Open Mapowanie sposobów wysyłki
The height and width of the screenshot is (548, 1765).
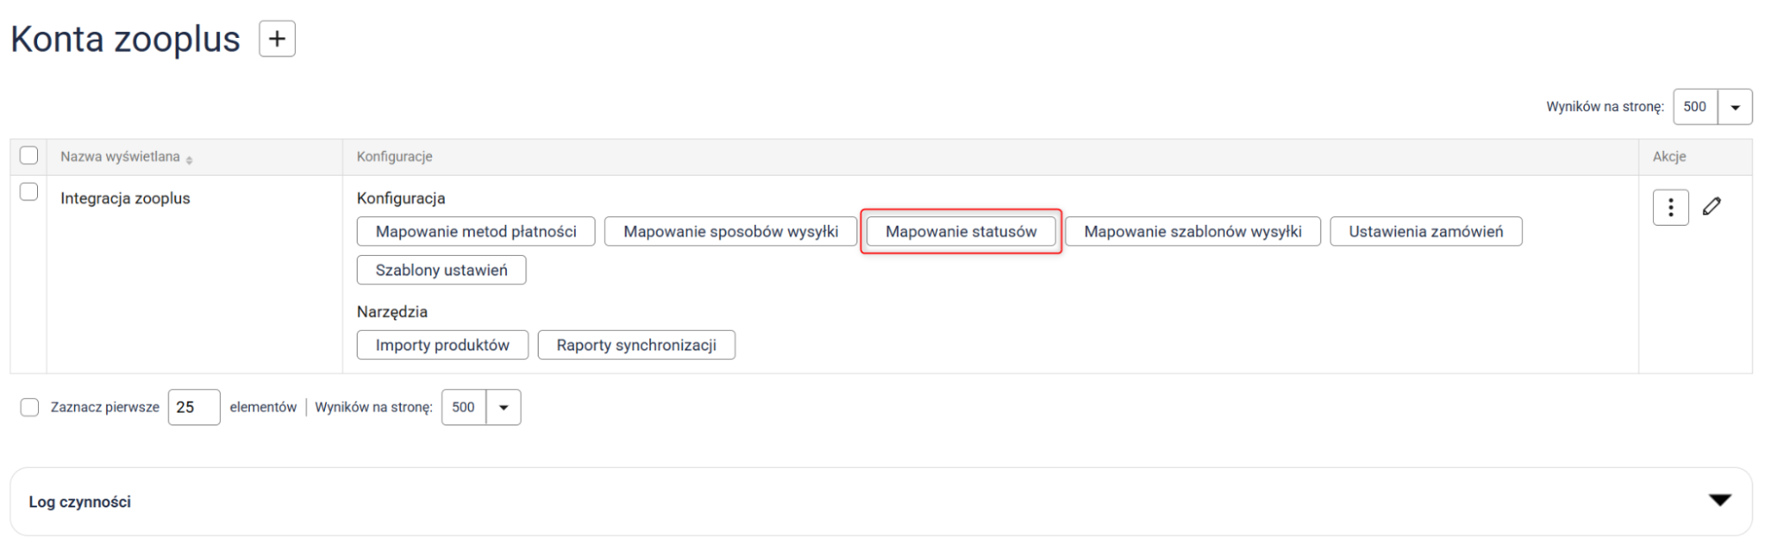click(730, 231)
